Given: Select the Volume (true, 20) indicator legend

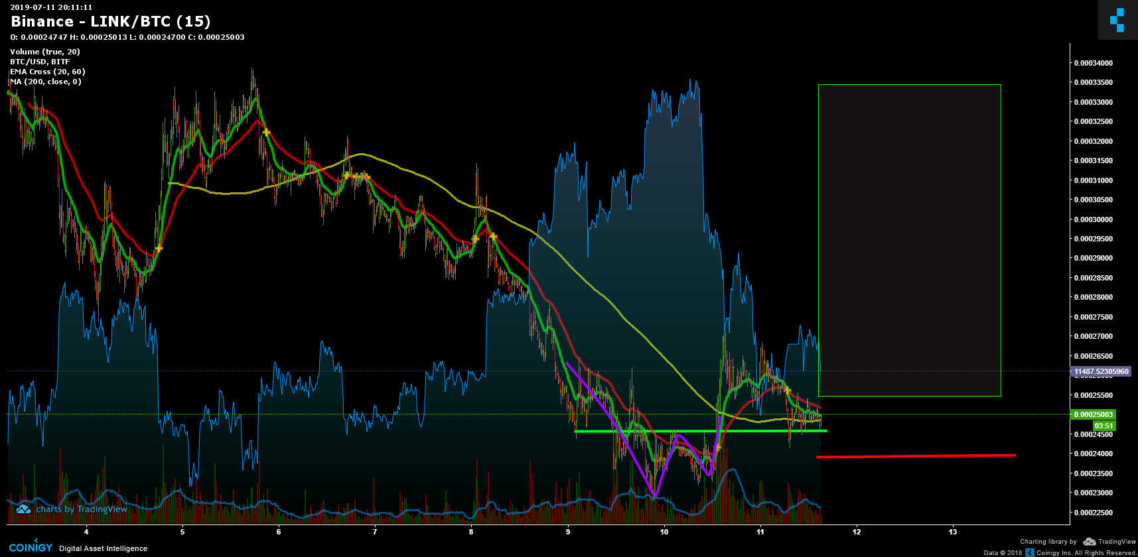Looking at the screenshot, I should (45, 52).
